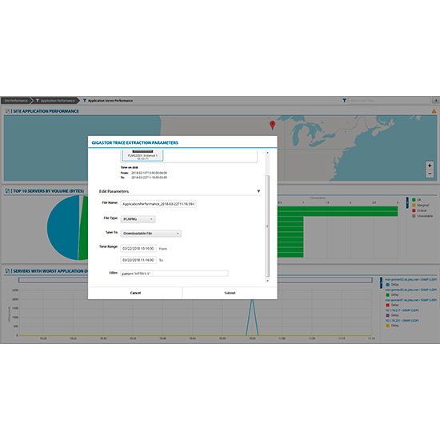440x440 pixels.
Task: Click the Submit button
Action: (230, 293)
